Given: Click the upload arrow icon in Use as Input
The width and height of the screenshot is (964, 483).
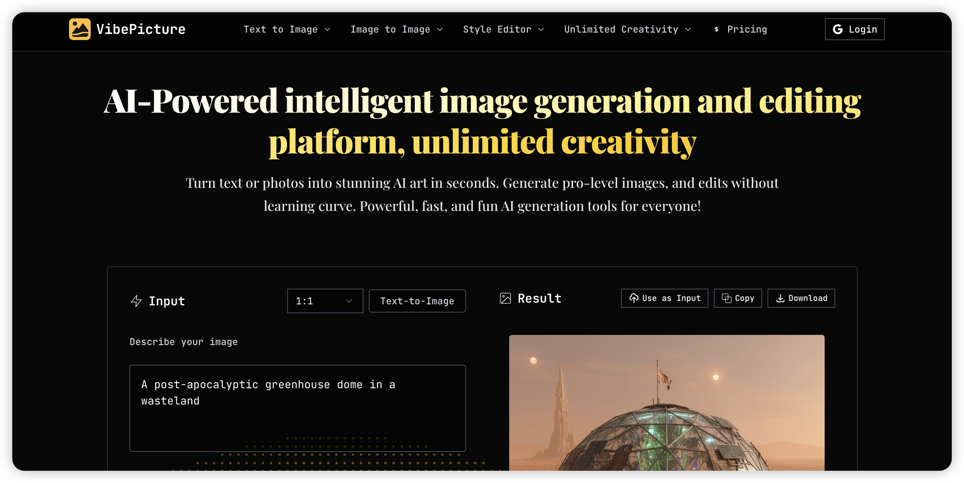Looking at the screenshot, I should (634, 298).
